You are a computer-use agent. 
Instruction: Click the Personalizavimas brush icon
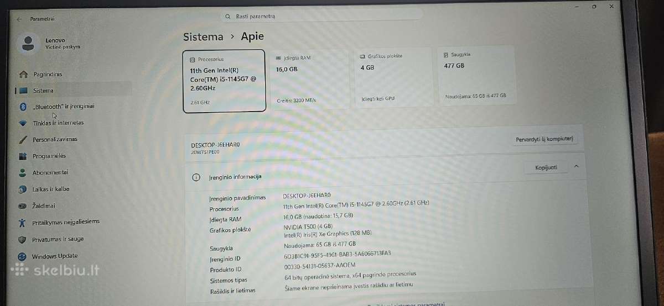[23, 140]
